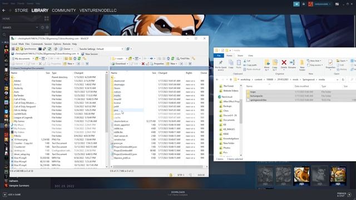Click Find Files in the remote panel
Viewport: 356px width, 200px height.
coord(183,59)
